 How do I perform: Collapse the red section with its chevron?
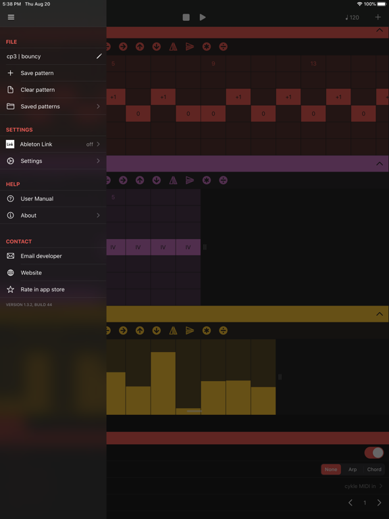380,30
